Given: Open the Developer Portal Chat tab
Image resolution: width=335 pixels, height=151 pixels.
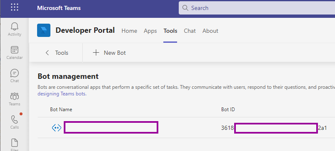Looking at the screenshot, I should (190, 31).
